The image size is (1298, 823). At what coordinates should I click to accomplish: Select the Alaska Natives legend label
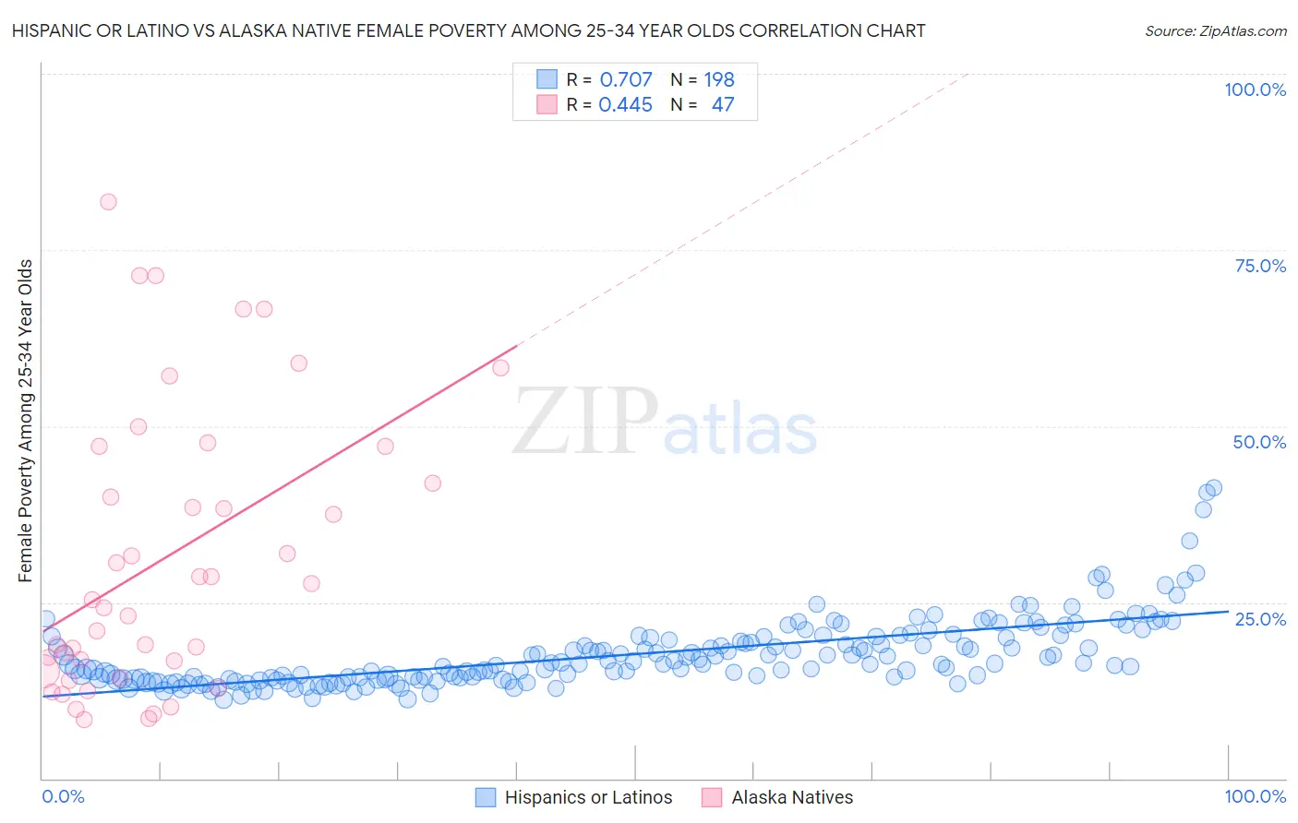tap(792, 797)
